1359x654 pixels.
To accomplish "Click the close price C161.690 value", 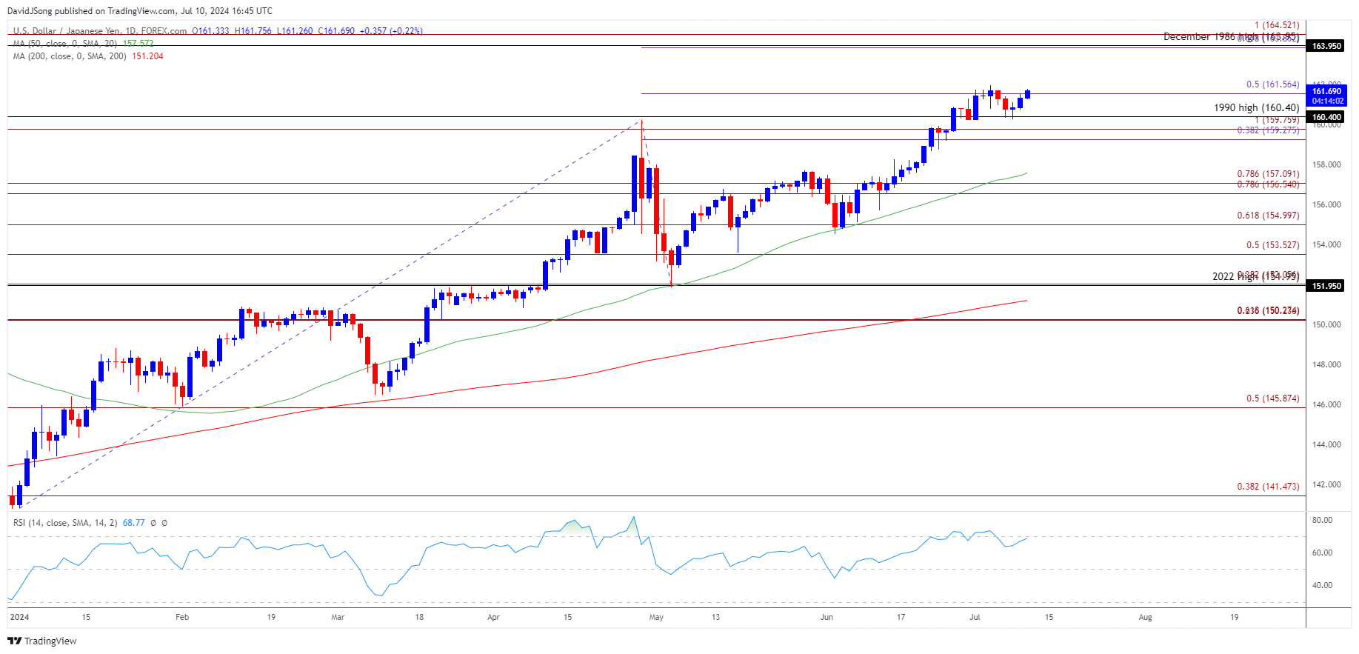I will coord(336,31).
